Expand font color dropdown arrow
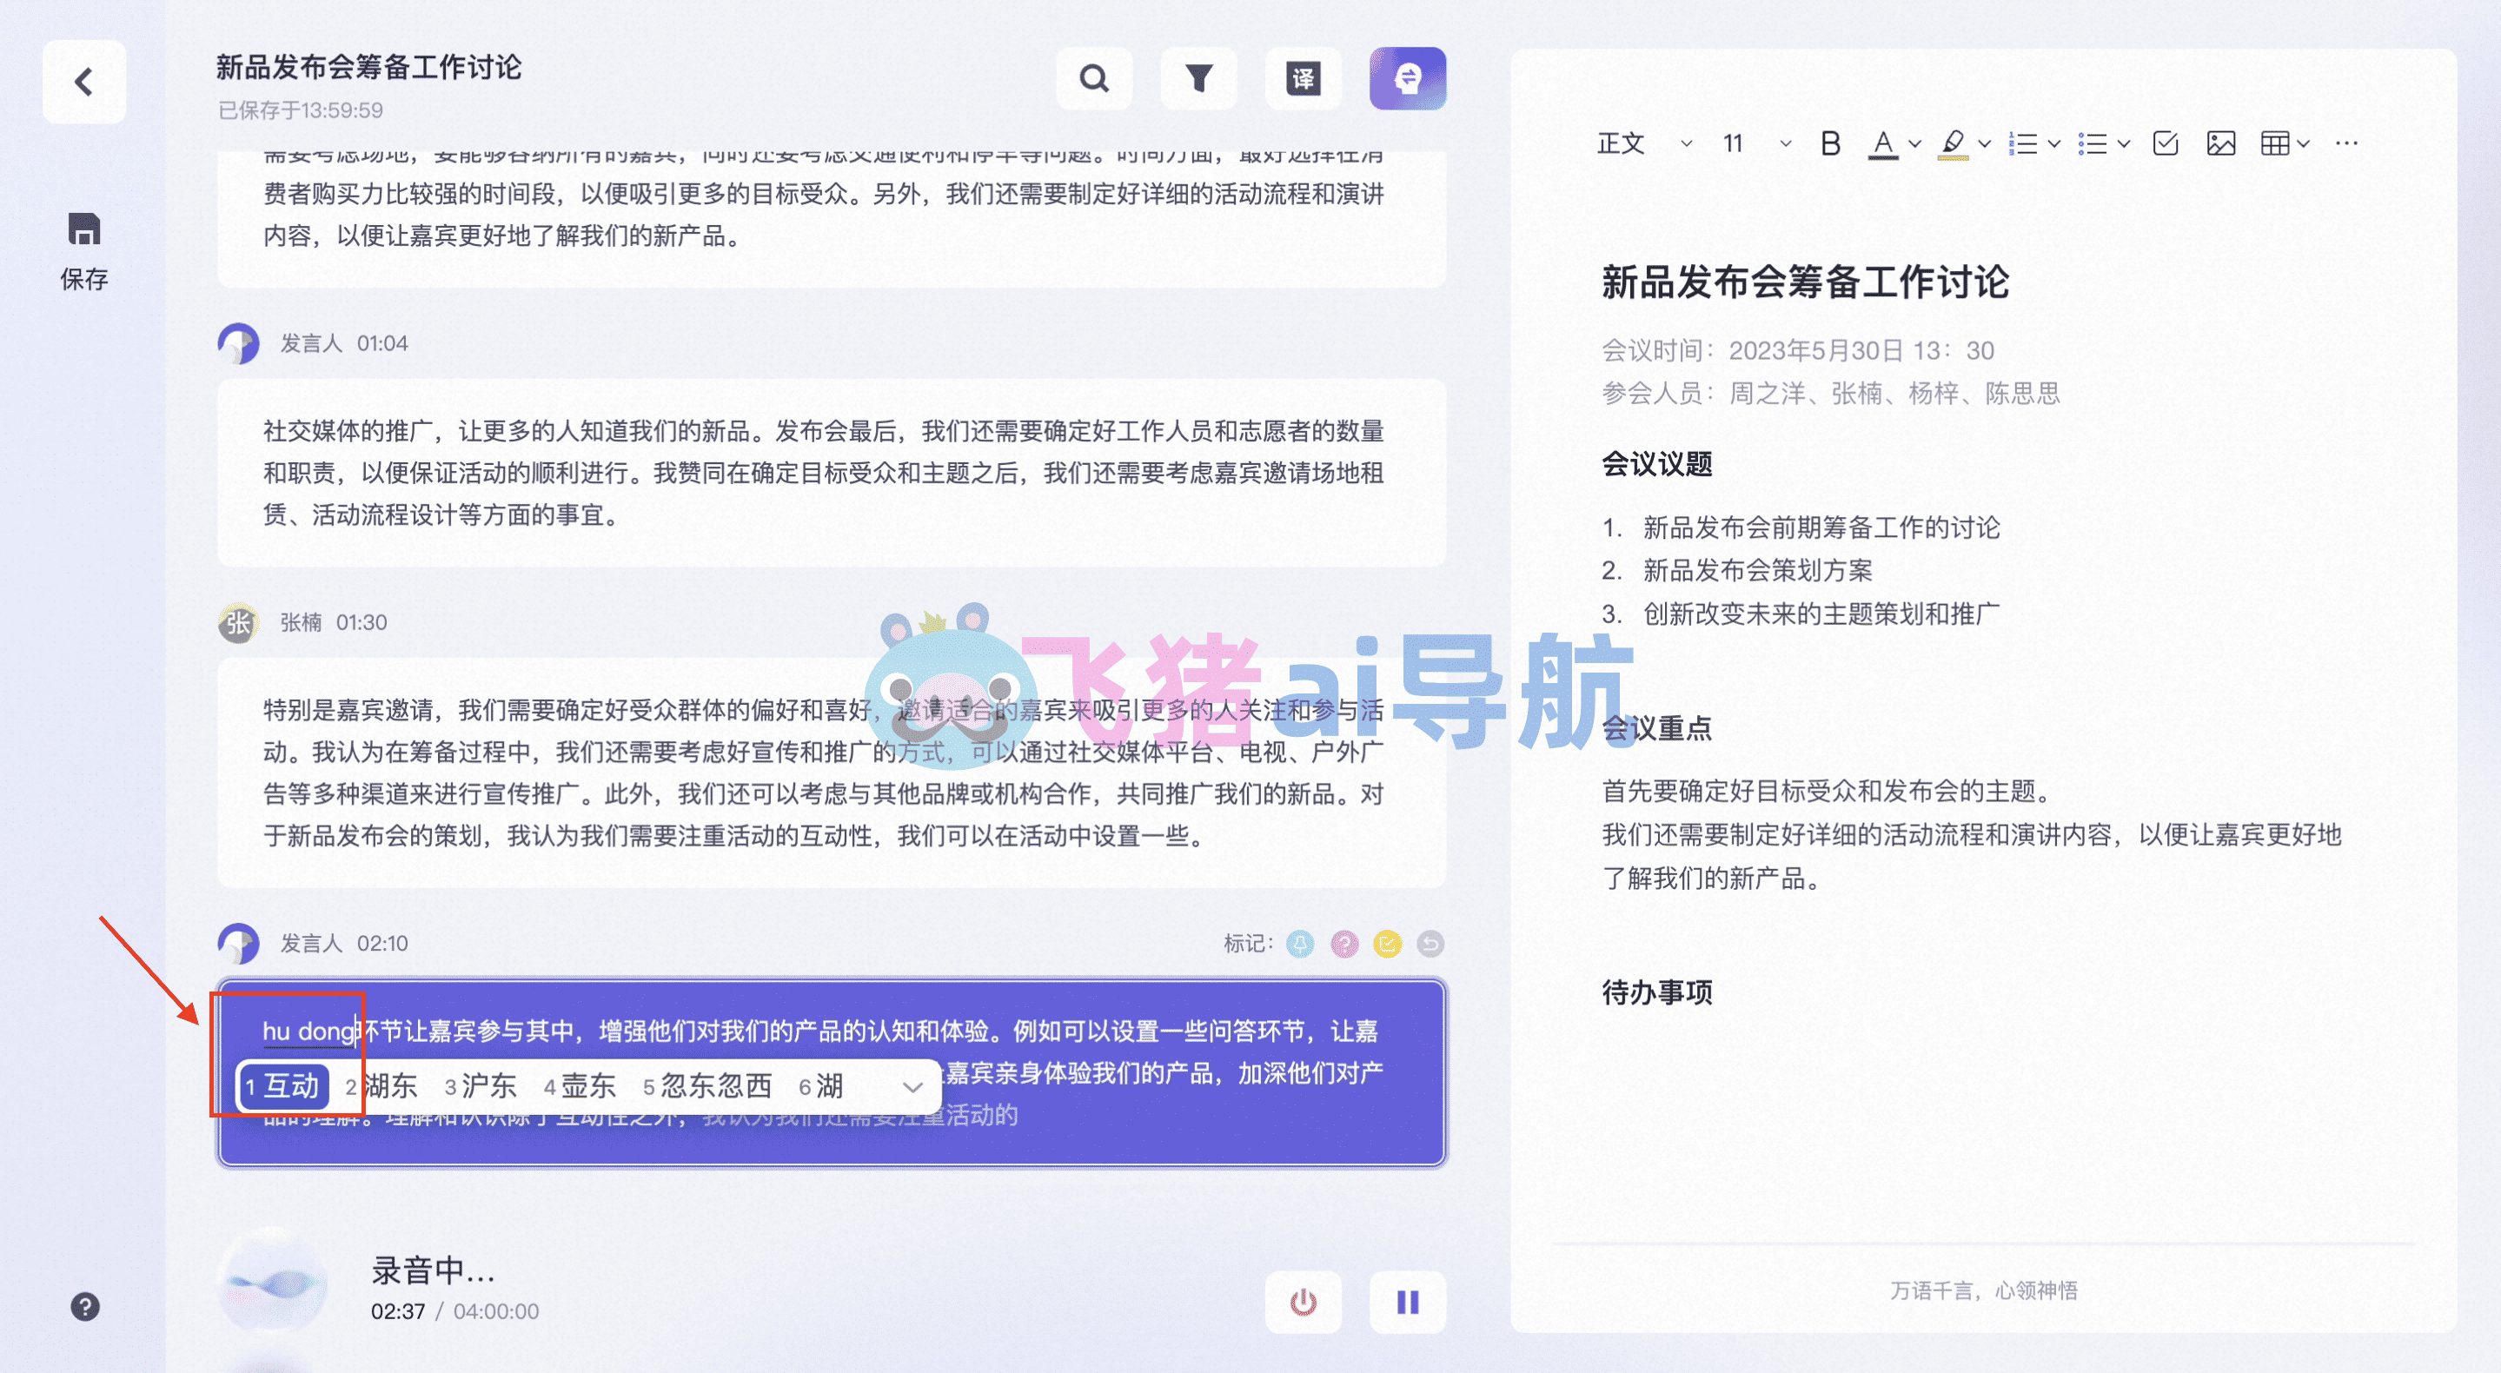2501x1373 pixels. pos(1914,143)
